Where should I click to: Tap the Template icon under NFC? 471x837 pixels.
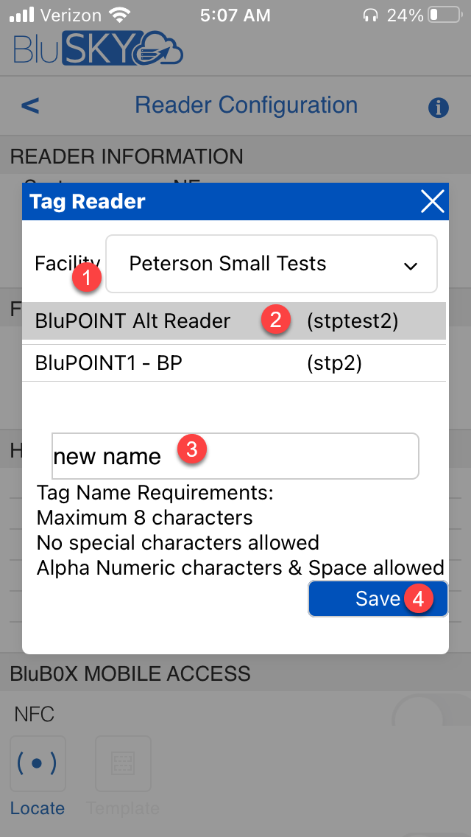pyautogui.click(x=122, y=764)
